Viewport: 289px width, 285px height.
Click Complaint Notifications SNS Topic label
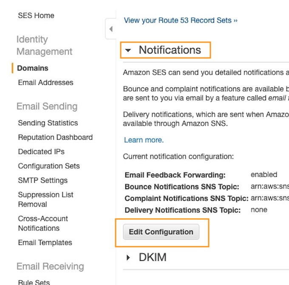187,199
